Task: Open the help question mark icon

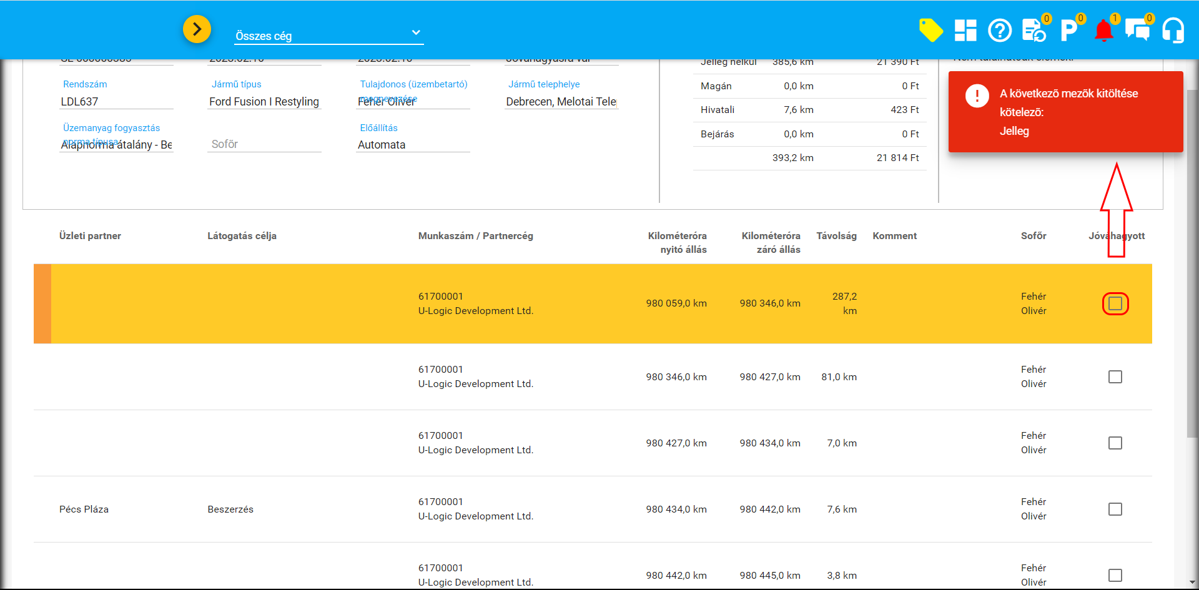Action: pos(1000,30)
